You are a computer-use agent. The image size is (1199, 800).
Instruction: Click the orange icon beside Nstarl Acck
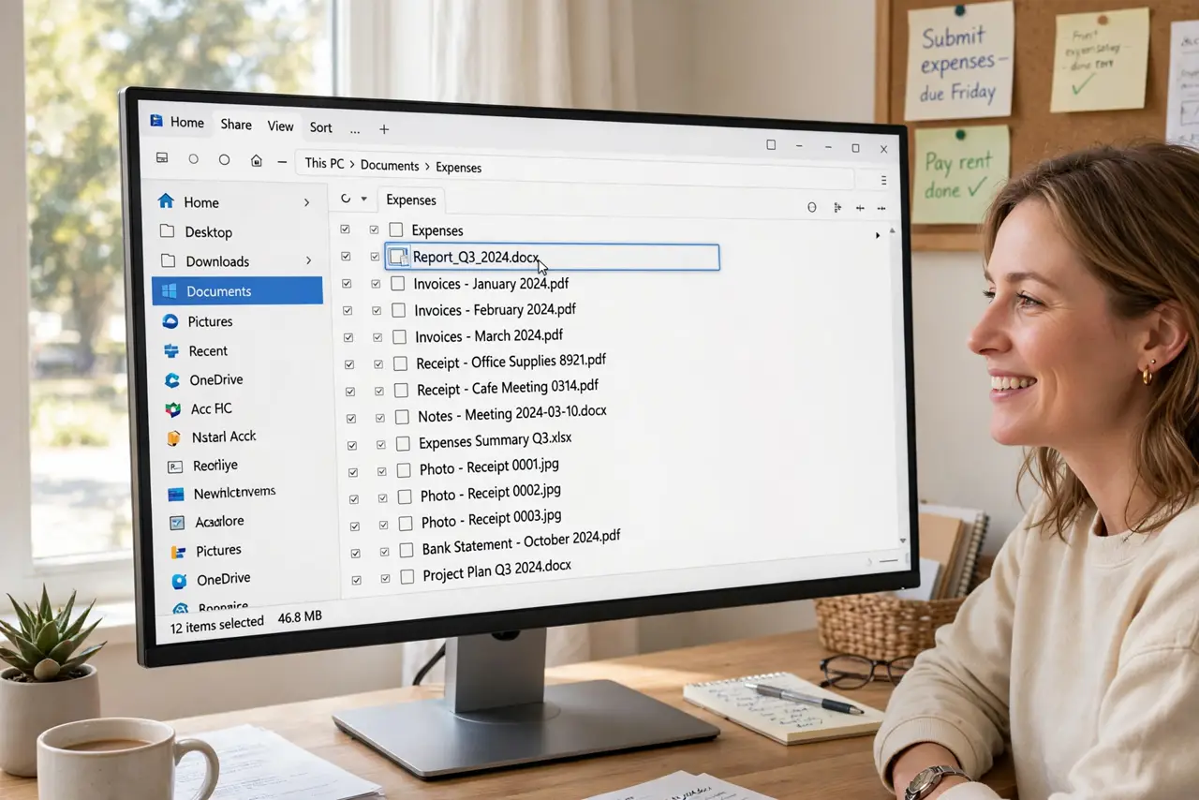coord(173,437)
